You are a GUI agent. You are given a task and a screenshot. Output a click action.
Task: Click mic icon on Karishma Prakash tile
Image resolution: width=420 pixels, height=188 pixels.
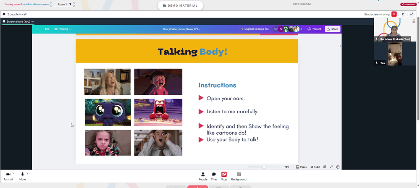[377, 39]
